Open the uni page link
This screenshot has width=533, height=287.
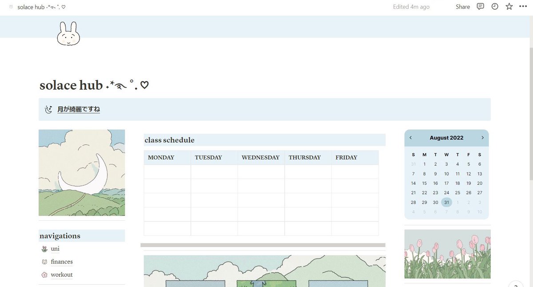pos(55,249)
